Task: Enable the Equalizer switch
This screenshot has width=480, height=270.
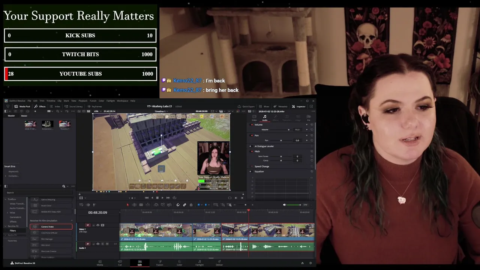Action: tap(250, 171)
